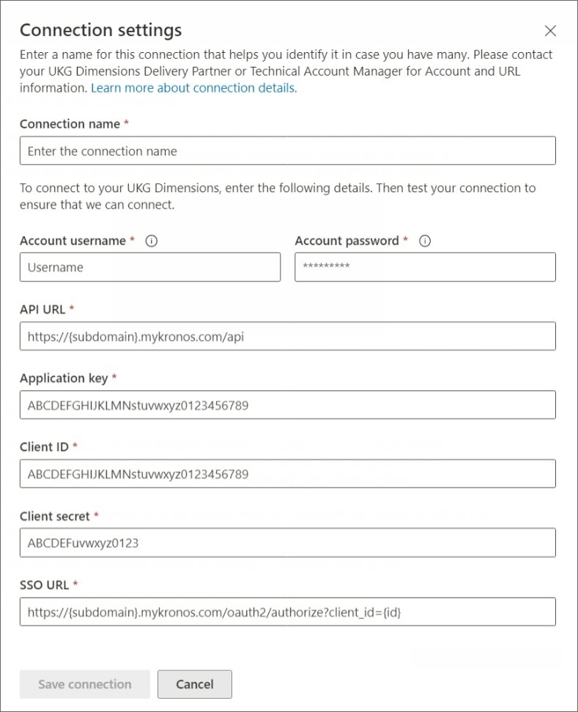Cancel the connection setup
This screenshot has width=578, height=712.
pos(195,684)
